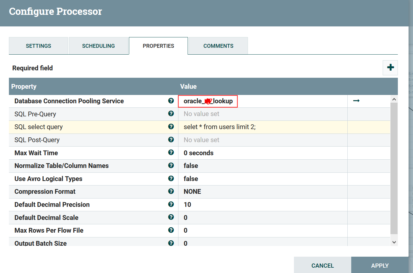Open the Scheduling tab
Image resolution: width=413 pixels, height=273 pixels.
(x=98, y=46)
